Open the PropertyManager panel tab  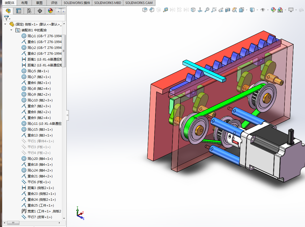point(19,11)
